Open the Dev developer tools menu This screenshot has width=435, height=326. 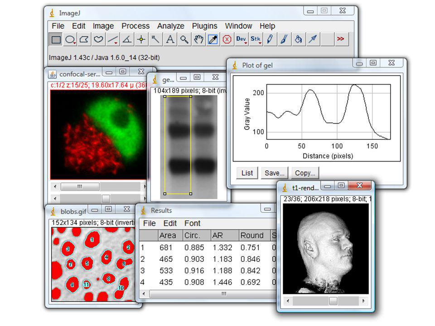click(242, 39)
